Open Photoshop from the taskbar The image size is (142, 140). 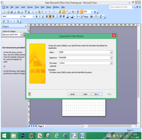23,136
